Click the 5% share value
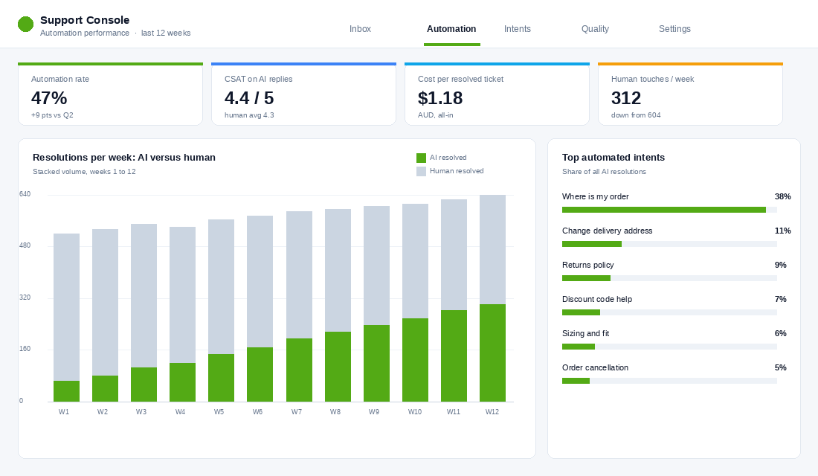The image size is (818, 476). tap(780, 367)
